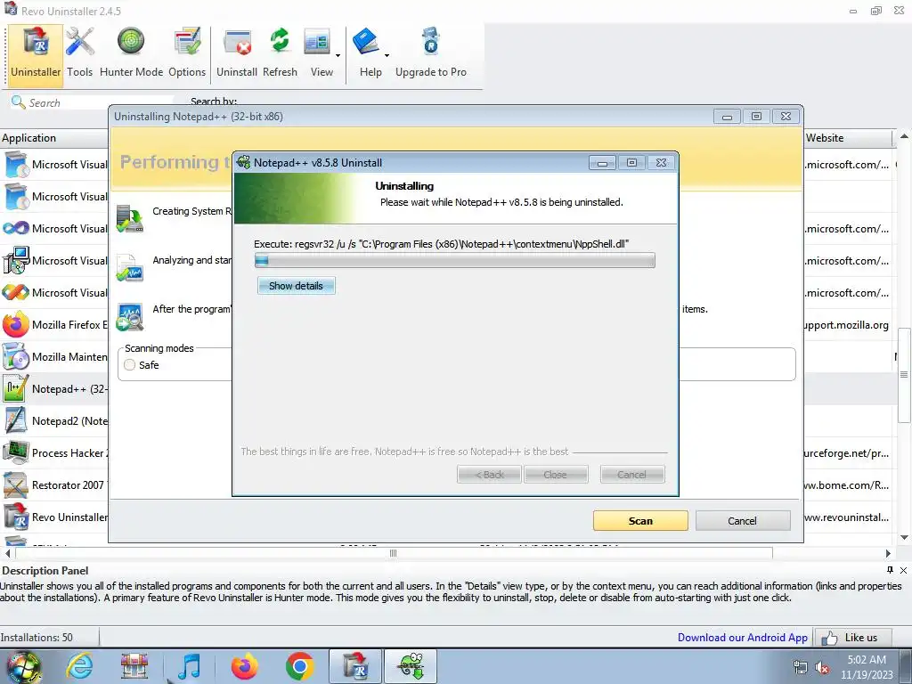Screen dimensions: 912x684
Task: Select the Notepad2 entry icon
Action: [16, 420]
